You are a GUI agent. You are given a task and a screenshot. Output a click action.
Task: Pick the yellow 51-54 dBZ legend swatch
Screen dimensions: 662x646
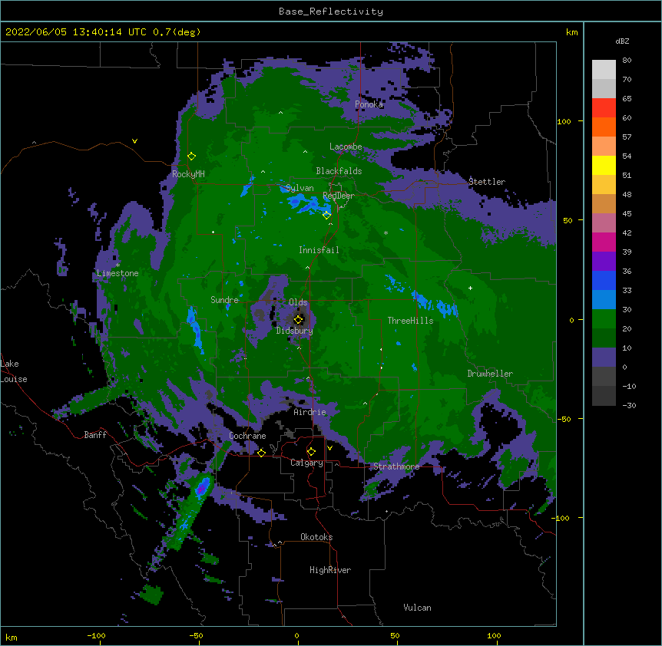pos(604,165)
